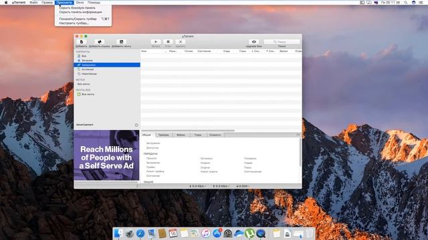
Task: Sort torrent list by Time column
Action: [284, 51]
